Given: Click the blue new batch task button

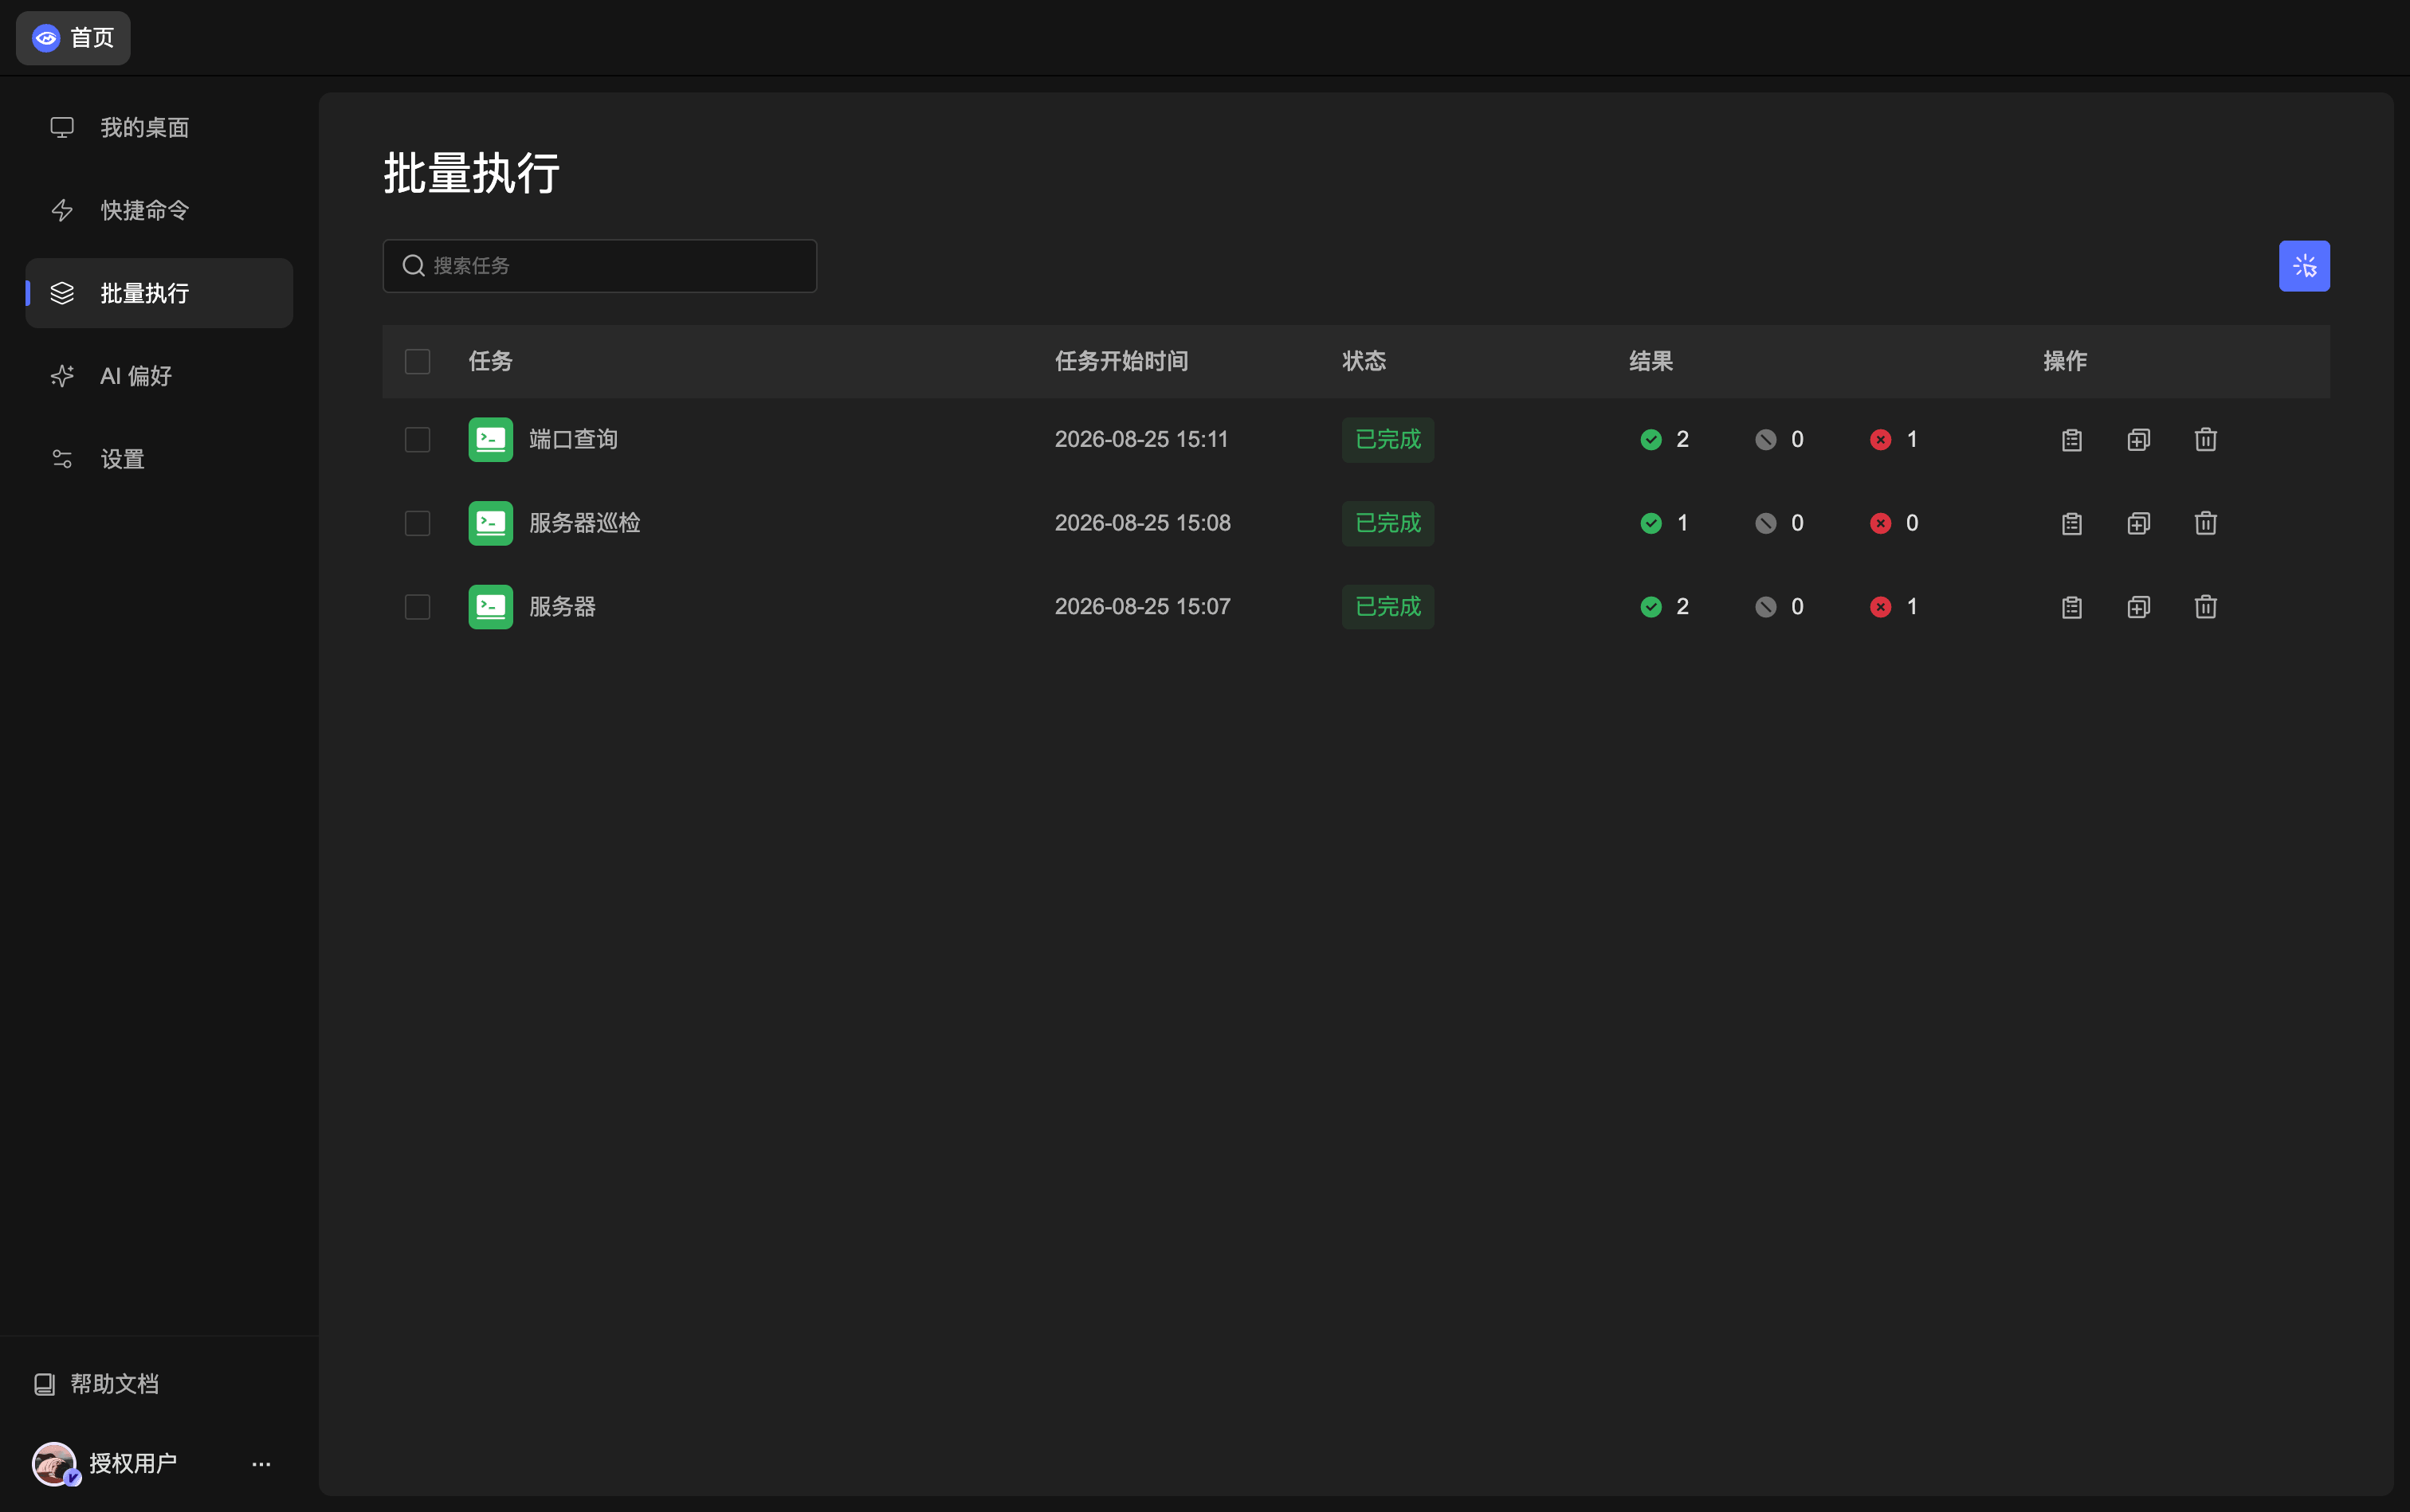Looking at the screenshot, I should (x=2304, y=266).
